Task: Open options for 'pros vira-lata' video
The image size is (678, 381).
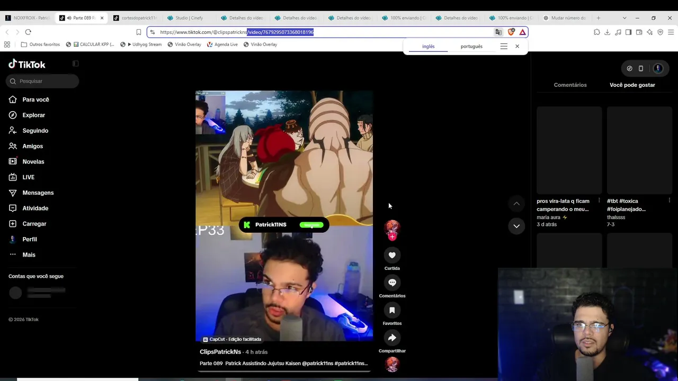Action: point(599,201)
